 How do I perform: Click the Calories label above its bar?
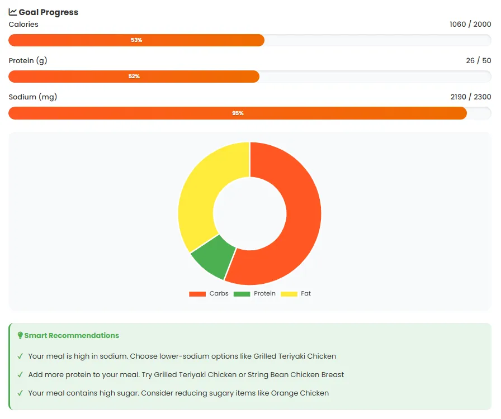click(x=23, y=24)
